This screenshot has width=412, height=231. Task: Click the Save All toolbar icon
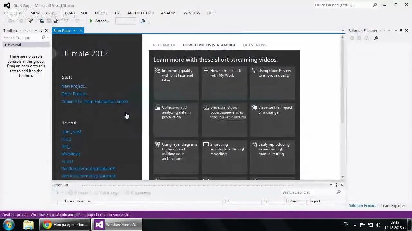(56, 21)
